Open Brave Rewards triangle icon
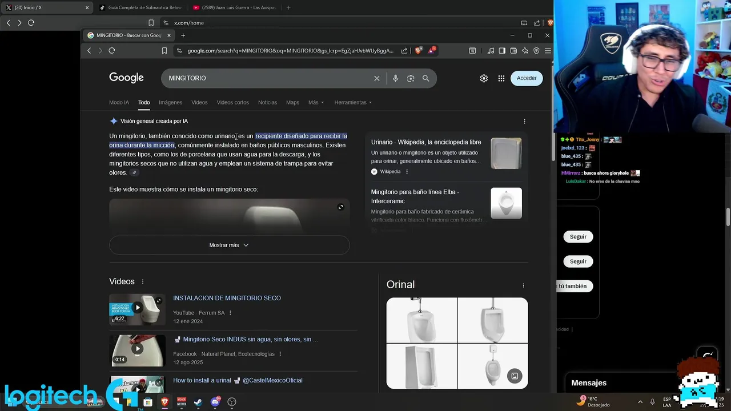The image size is (731, 411). pyautogui.click(x=432, y=50)
